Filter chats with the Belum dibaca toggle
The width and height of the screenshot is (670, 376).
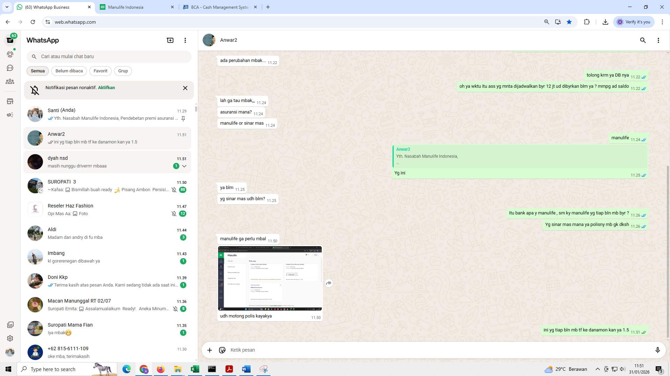(69, 71)
